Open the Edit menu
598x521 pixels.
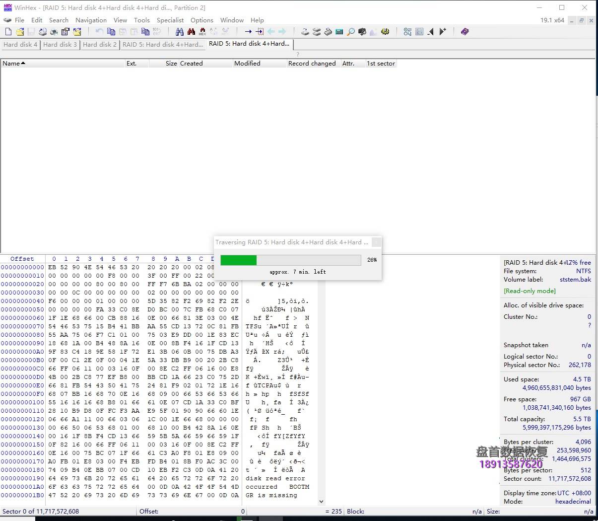(x=37, y=20)
